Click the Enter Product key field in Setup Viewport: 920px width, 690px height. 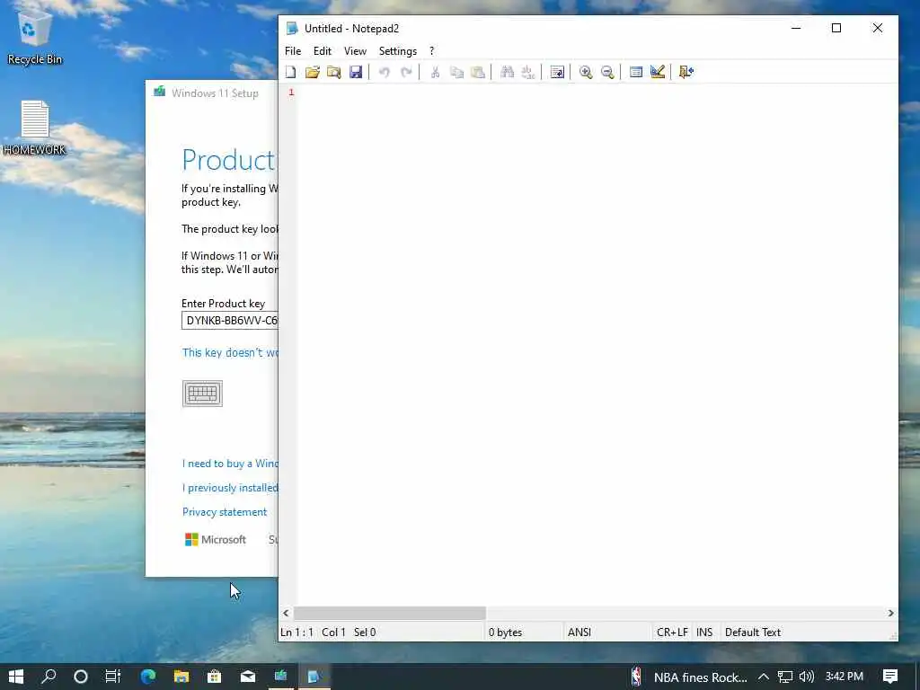(x=229, y=321)
